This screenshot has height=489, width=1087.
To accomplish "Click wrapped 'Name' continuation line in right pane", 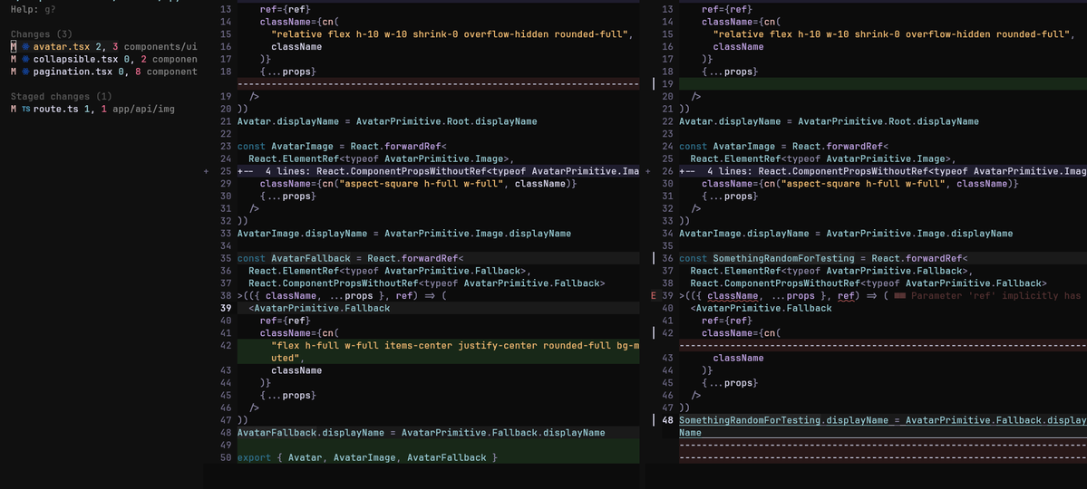I will coord(690,433).
